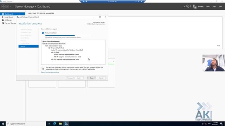Click the Windows Start button

point(3,124)
